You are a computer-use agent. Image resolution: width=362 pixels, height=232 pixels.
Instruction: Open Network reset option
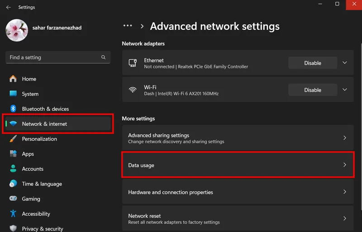(x=238, y=218)
